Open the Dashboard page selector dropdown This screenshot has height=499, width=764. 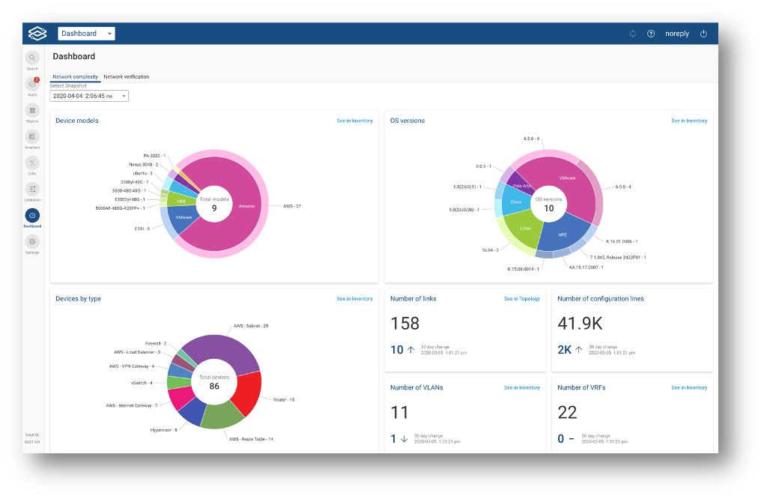click(85, 33)
